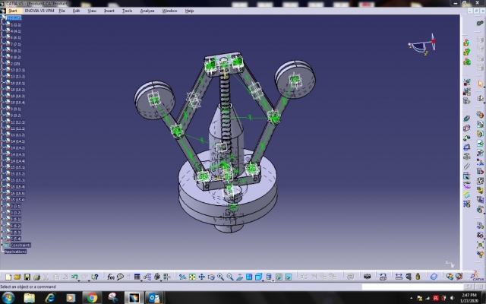Click the Fly mode airplane icon

pyautogui.click(x=182, y=277)
